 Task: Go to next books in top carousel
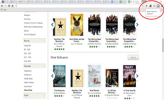pos(137,25)
